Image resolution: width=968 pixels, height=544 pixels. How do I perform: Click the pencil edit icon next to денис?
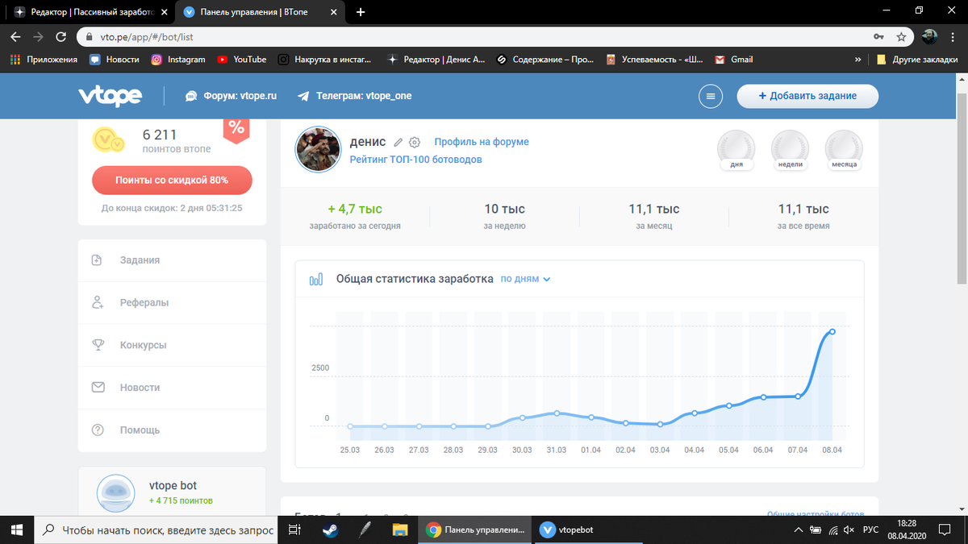398,142
